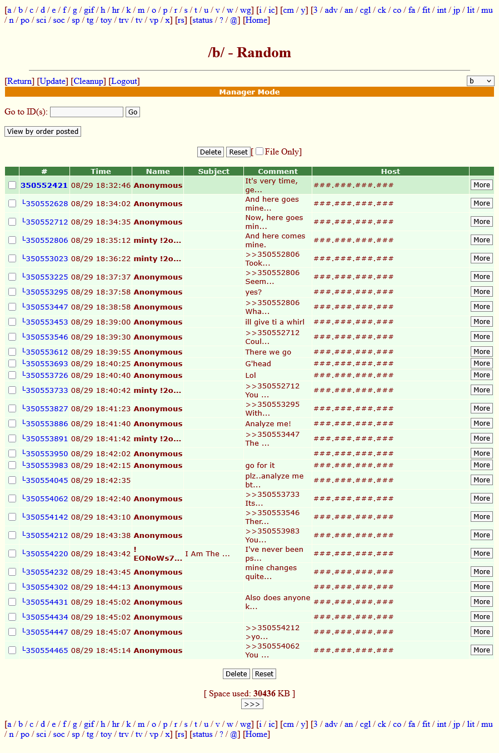Viewport: 499px width, 753px height.
Task: Open post link 350552806
Action: point(47,241)
